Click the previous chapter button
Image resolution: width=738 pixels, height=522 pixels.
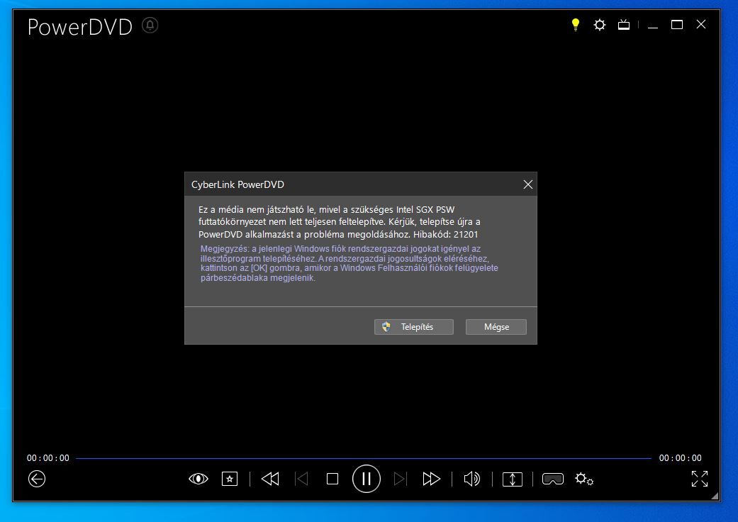pos(301,479)
